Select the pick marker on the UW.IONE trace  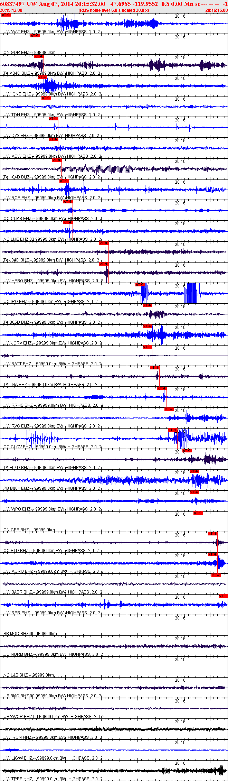click(42, 77)
